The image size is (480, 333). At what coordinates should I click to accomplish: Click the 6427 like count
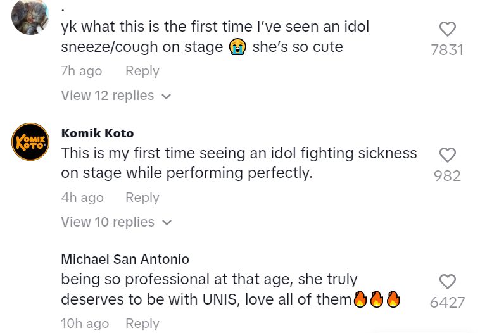point(447,303)
